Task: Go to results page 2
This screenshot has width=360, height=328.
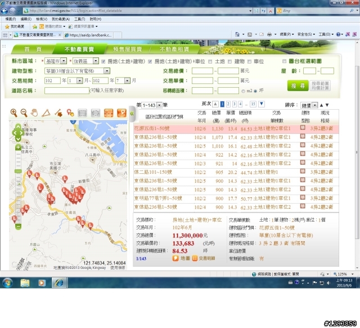Action: point(228,104)
